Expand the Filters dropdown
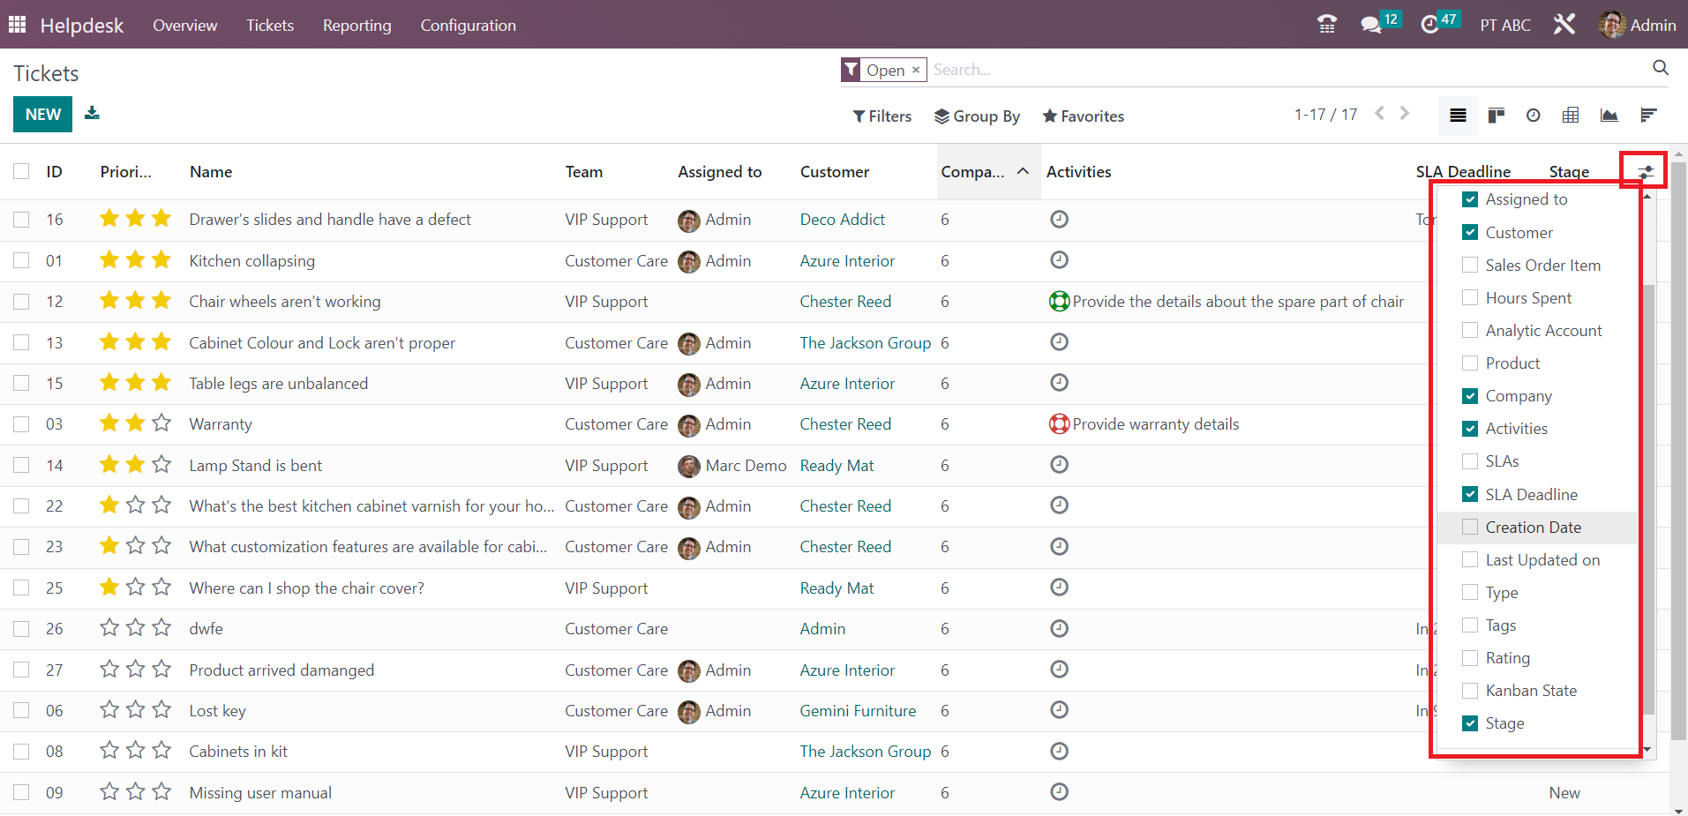Screen dimensions: 1688x816 tap(882, 116)
